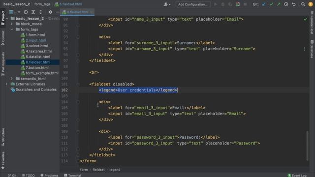
Task: Collapse the basic_lesson_2 root folder
Action: tap(7, 19)
